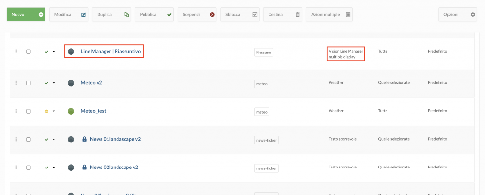Click Testo scorrevole in News 02landscape v2 row

click(342, 167)
